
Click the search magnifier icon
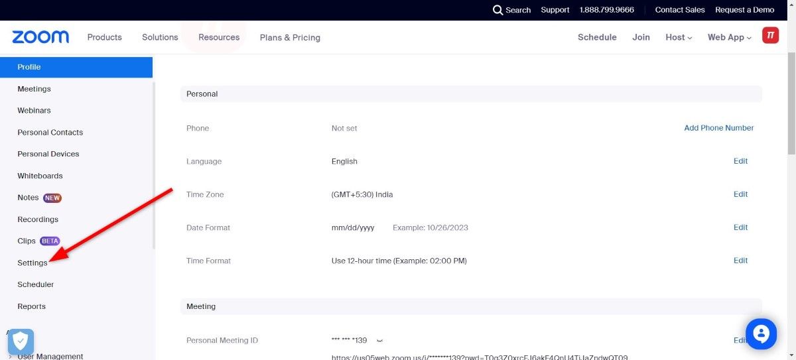[497, 10]
